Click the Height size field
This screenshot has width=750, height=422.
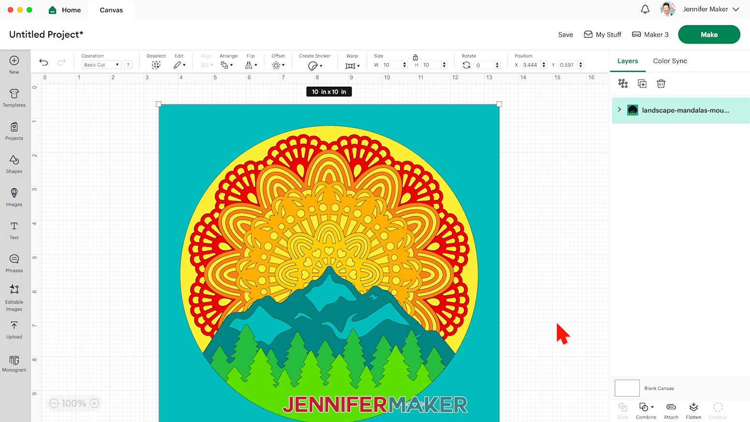(431, 65)
